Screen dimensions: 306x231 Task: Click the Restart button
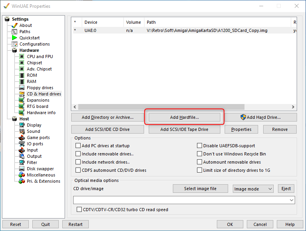(76, 224)
